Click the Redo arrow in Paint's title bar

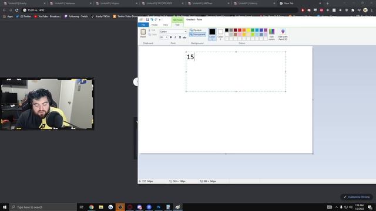156,19
